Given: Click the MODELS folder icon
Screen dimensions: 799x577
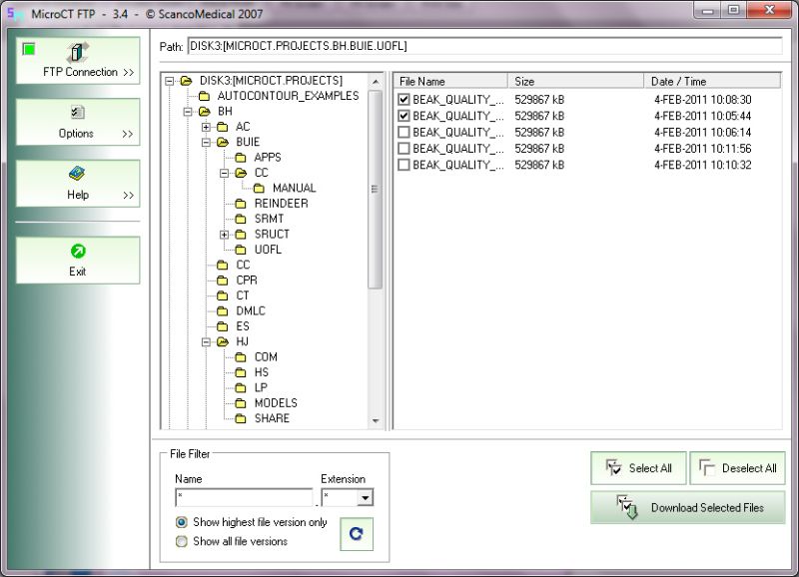Looking at the screenshot, I should 241,403.
